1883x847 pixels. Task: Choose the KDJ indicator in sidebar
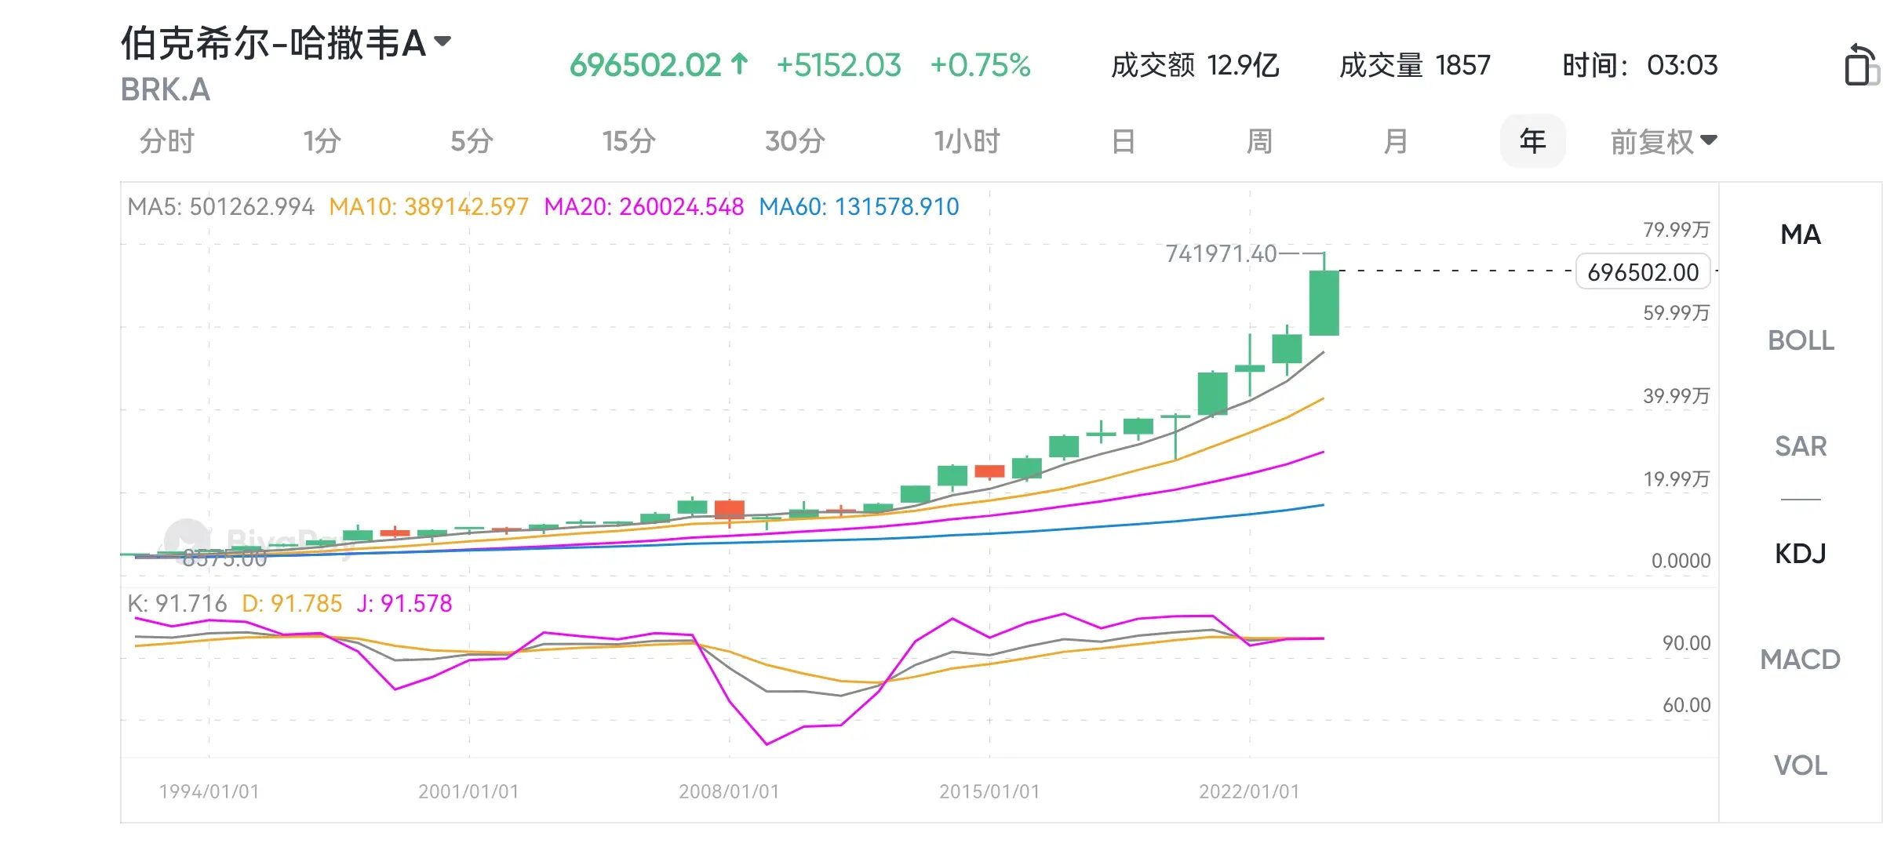1801,554
